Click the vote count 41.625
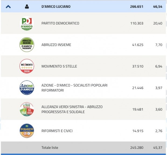This screenshot has width=167, height=155. (x=138, y=45)
